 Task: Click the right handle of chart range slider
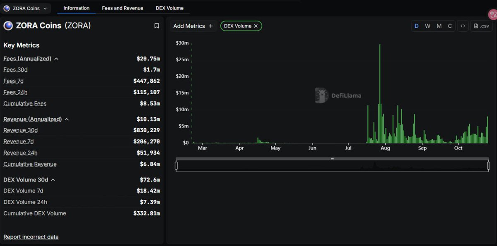(x=488, y=166)
